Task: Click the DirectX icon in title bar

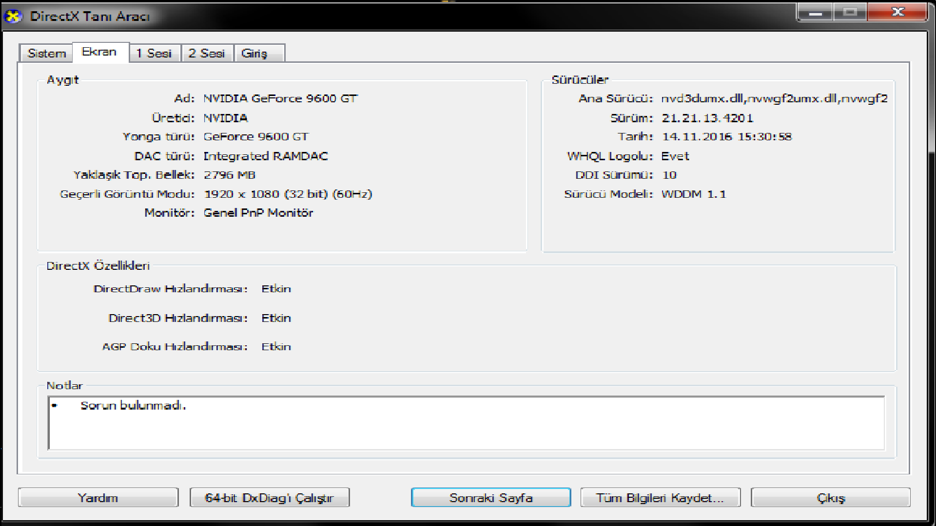Action: (13, 16)
